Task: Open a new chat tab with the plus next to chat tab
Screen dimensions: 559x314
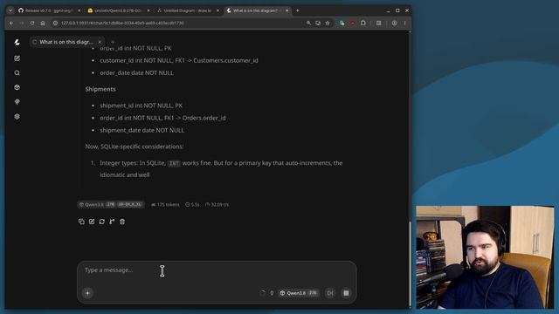Action: point(113,42)
